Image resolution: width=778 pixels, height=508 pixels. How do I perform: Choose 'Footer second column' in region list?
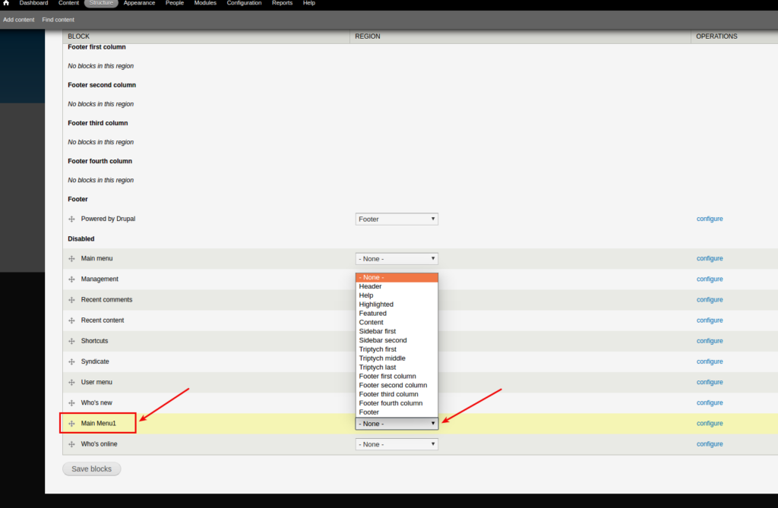397,385
